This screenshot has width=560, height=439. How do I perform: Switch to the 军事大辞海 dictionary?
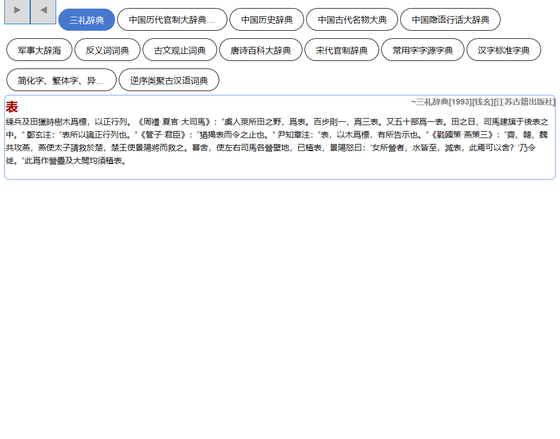pyautogui.click(x=39, y=50)
